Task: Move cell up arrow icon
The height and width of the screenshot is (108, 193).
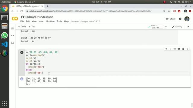Action: coord(166,49)
